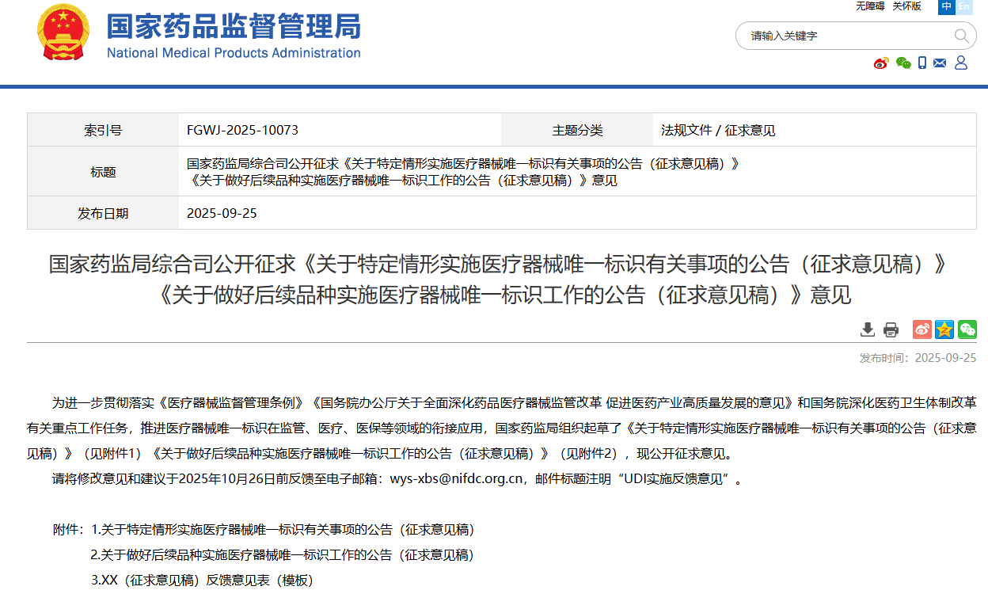988x594 pixels.
Task: Open the 法规文件 / 征求意见 category
Action: pyautogui.click(x=716, y=130)
